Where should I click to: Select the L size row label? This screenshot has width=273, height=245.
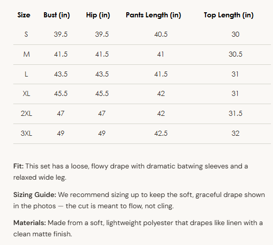(26, 74)
